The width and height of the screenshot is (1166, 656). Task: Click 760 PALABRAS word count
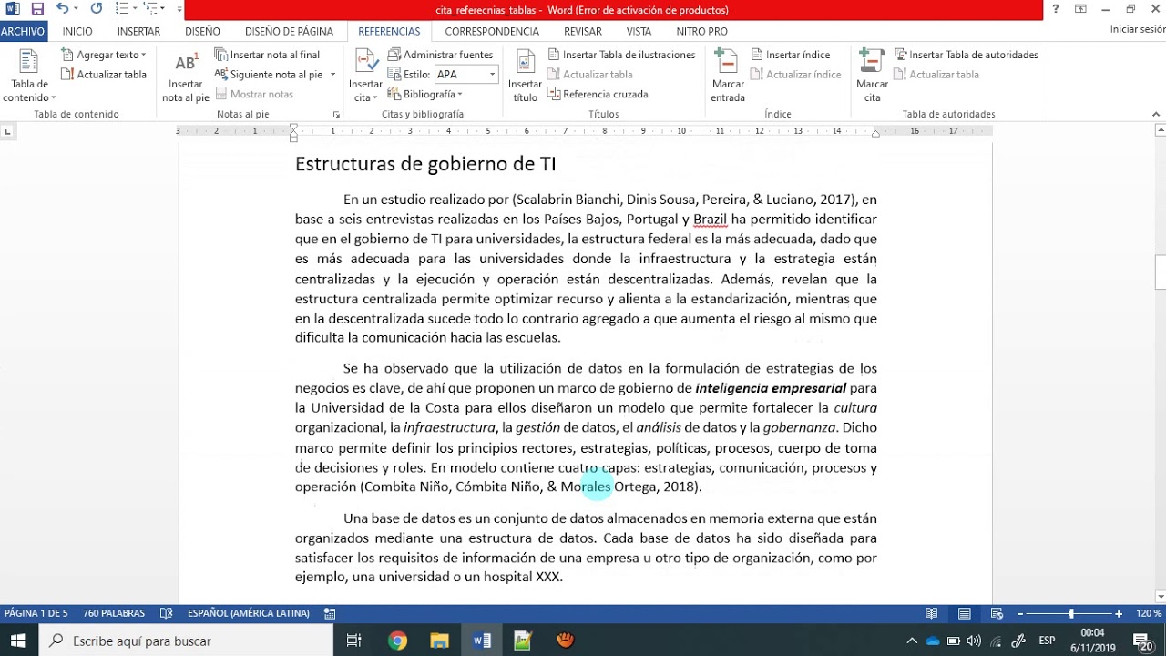click(114, 614)
